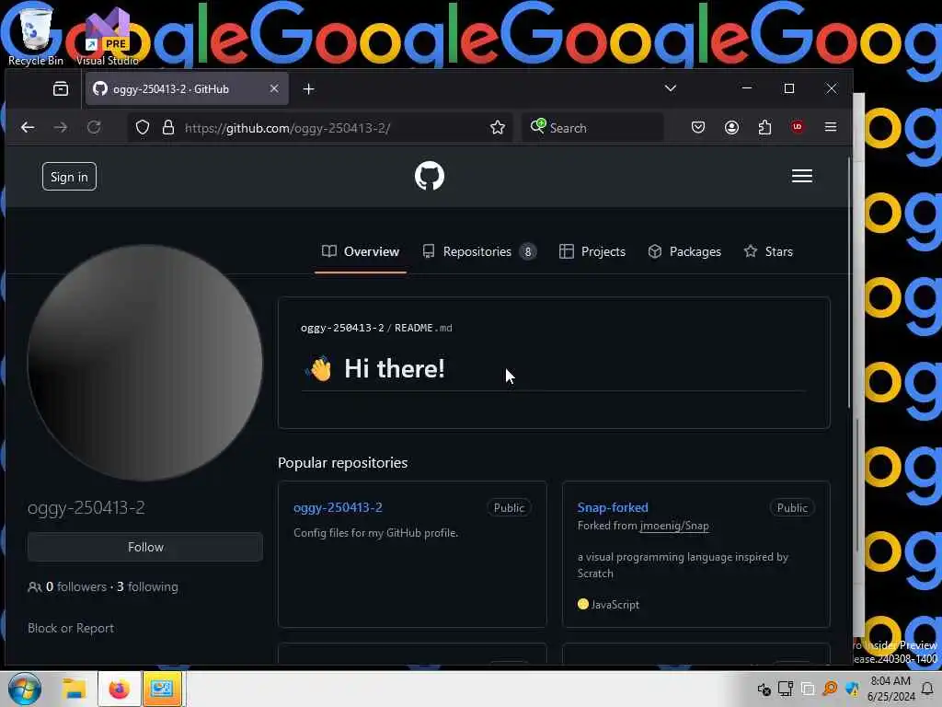
Task: Close the oggy-250413-2 GitHub tab
Action: [x=274, y=88]
